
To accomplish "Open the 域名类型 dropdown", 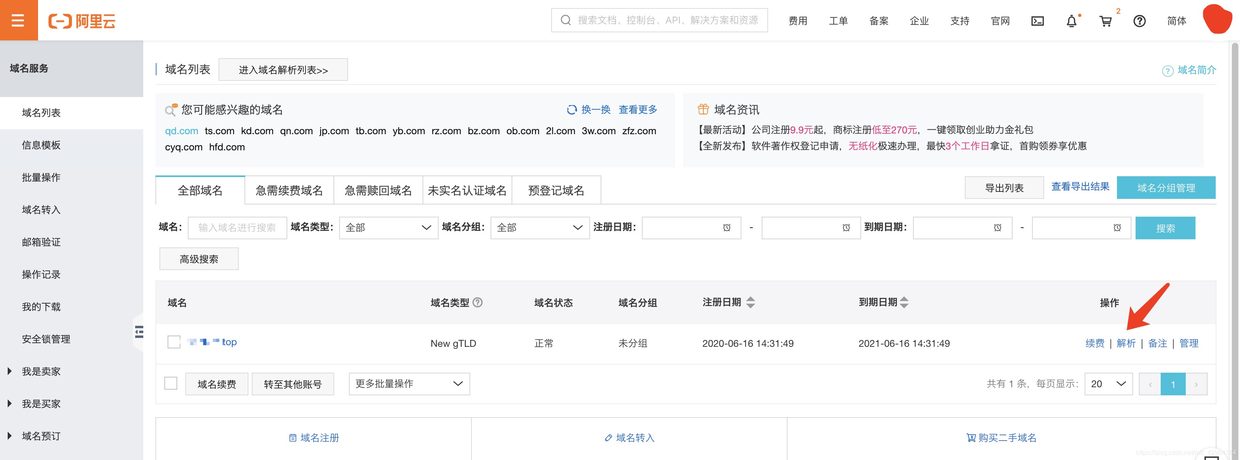I will coord(388,227).
